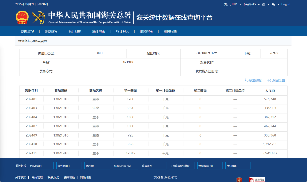The image size is (307, 182).
Task: Click ICP number 京ICP备17015317号
Action: (x=165, y=177)
